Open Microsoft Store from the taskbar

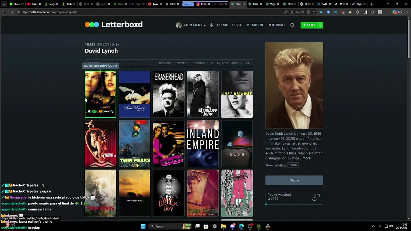click(x=206, y=227)
